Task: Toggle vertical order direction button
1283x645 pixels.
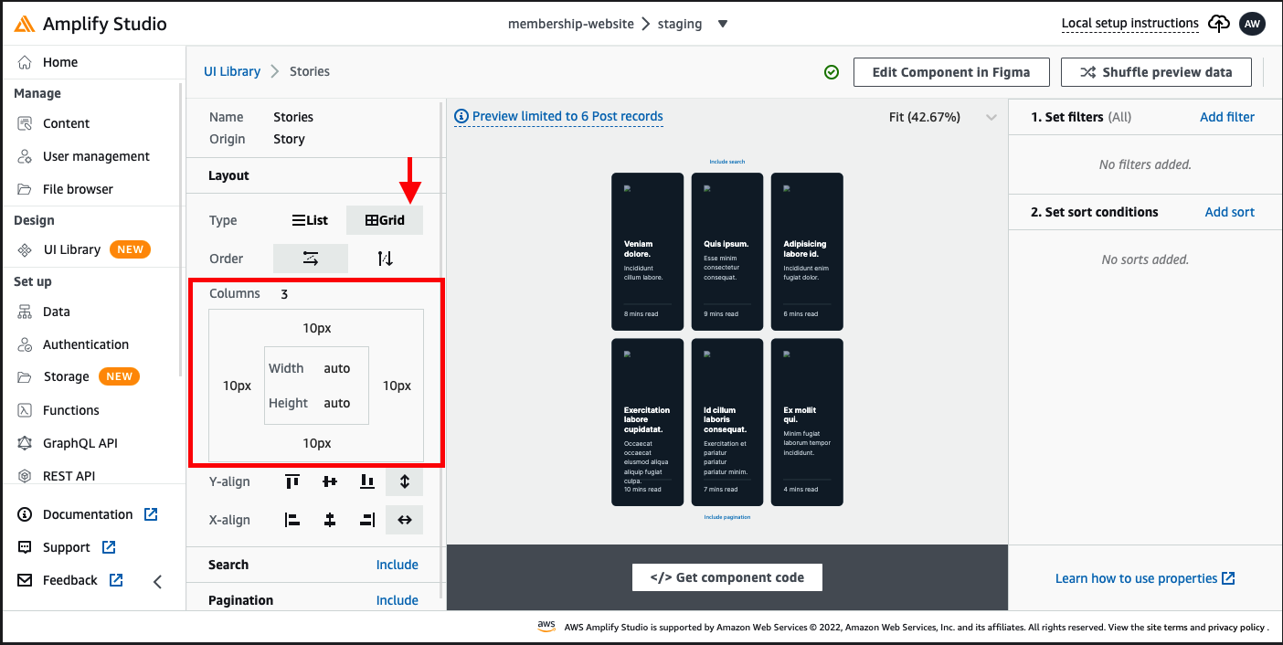Action: click(x=386, y=259)
